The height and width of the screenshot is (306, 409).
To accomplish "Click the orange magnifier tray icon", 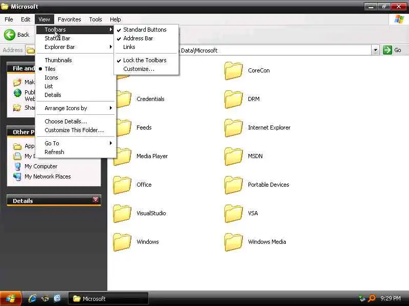I will (372, 298).
